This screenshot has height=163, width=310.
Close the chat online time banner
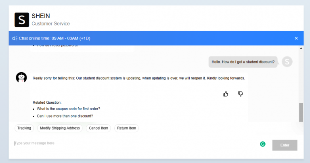[x=296, y=38]
